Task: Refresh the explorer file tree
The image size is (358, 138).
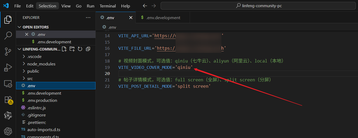Action: tap(80, 49)
